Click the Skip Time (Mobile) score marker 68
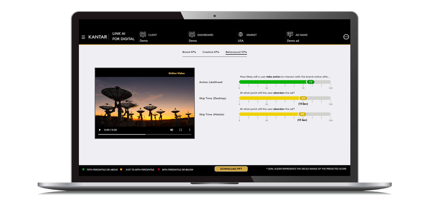The height and width of the screenshot is (205, 429). coord(302,114)
